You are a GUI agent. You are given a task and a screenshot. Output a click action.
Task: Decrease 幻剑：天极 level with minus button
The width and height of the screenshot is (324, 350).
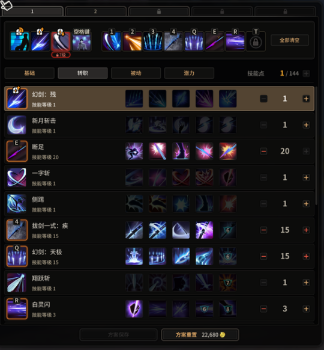(x=263, y=256)
